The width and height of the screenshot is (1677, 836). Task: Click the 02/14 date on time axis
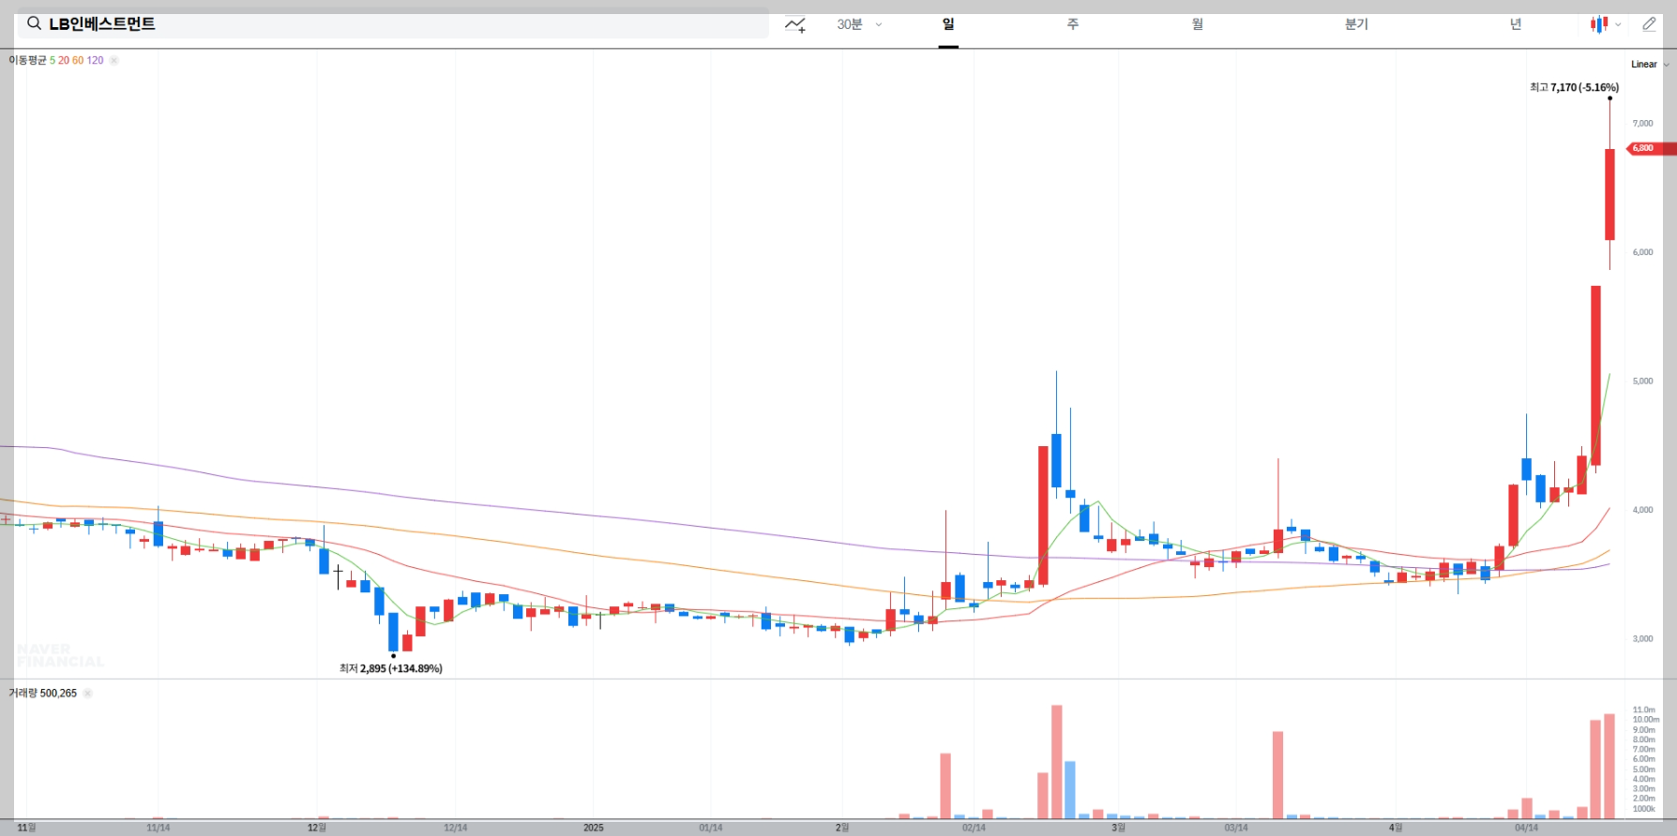coord(974,828)
